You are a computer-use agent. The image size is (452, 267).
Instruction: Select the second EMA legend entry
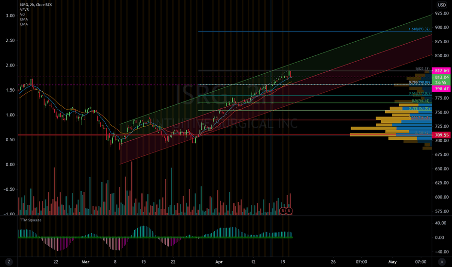coord(24,24)
